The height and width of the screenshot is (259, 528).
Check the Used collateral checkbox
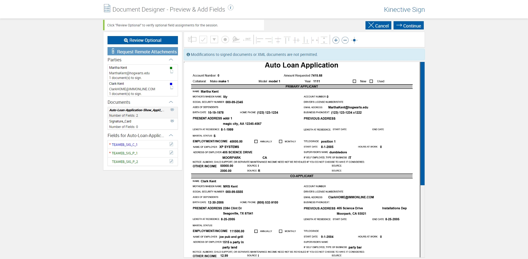click(371, 81)
